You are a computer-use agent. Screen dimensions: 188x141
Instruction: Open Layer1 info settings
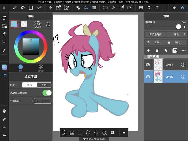pyautogui.click(x=183, y=65)
